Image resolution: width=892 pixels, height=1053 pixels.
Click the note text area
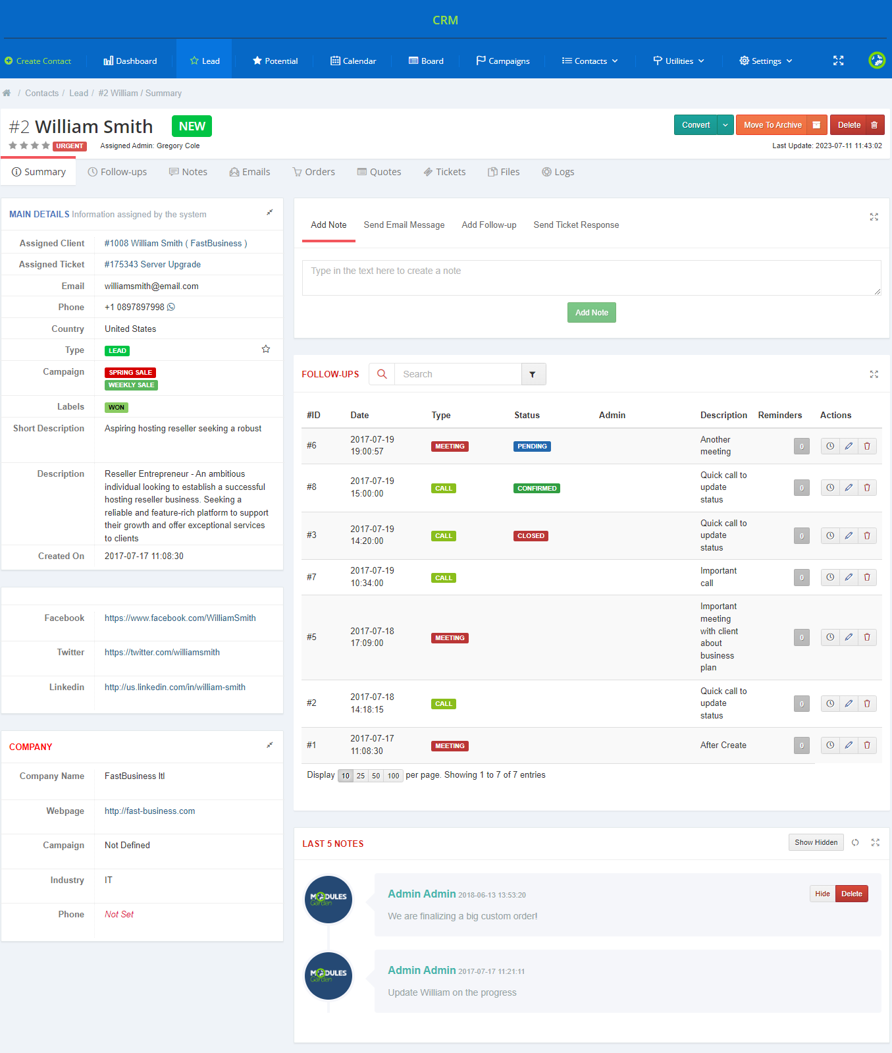[x=592, y=278]
